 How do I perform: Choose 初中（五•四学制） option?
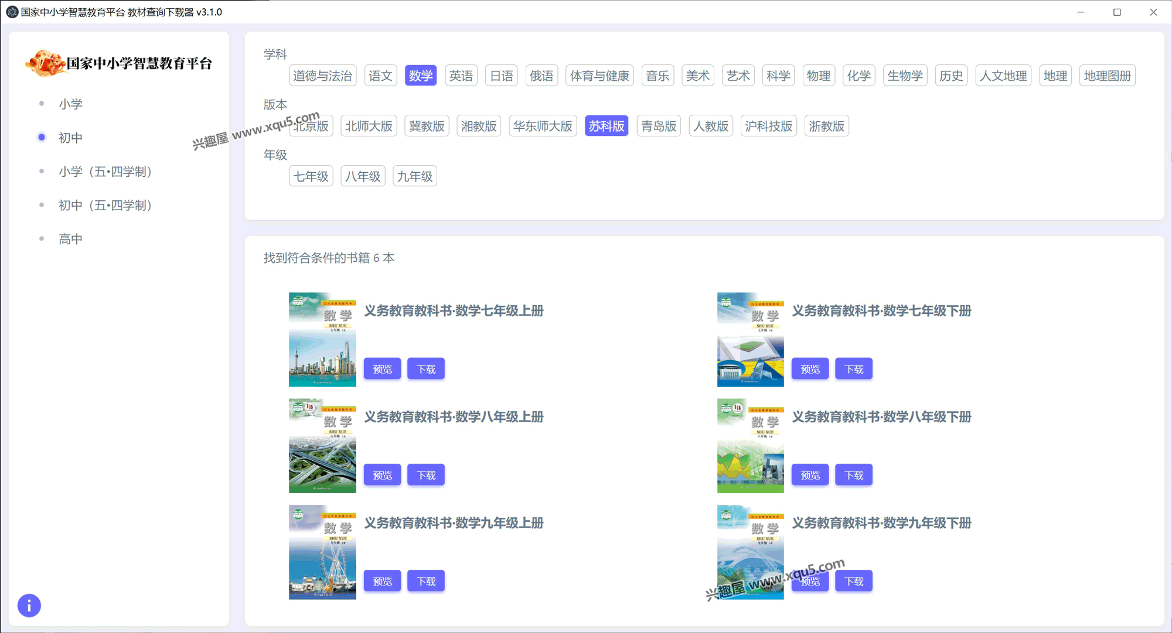pos(105,205)
